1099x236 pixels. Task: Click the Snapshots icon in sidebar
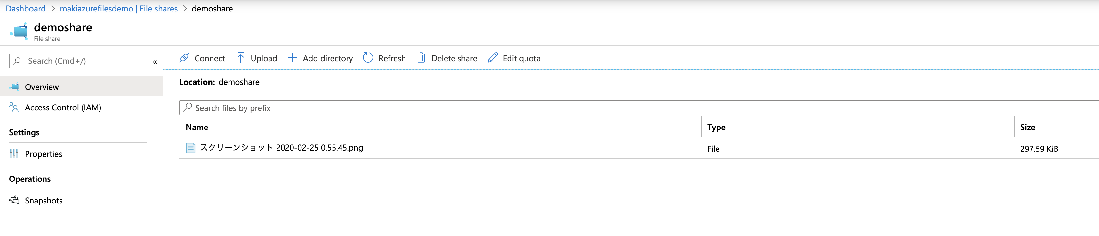(x=14, y=200)
